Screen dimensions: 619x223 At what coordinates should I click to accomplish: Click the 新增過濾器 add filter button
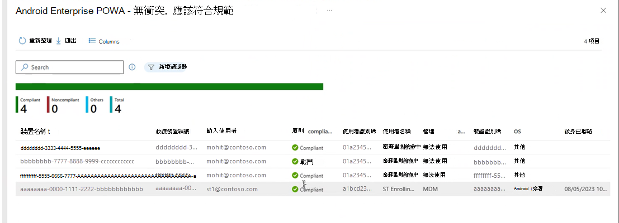pos(167,67)
